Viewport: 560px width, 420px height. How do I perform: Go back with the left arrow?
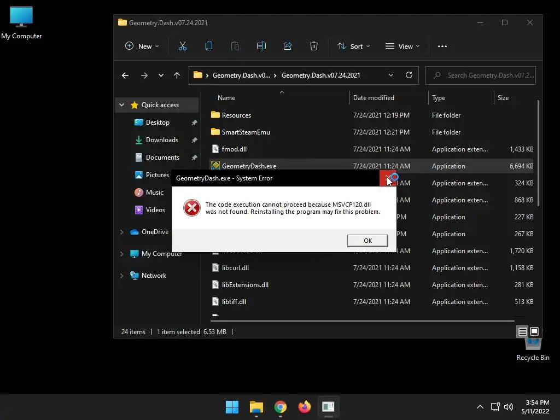pyautogui.click(x=125, y=75)
